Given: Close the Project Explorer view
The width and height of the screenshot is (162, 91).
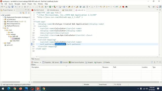Looking at the screenshot, I should (14, 10).
